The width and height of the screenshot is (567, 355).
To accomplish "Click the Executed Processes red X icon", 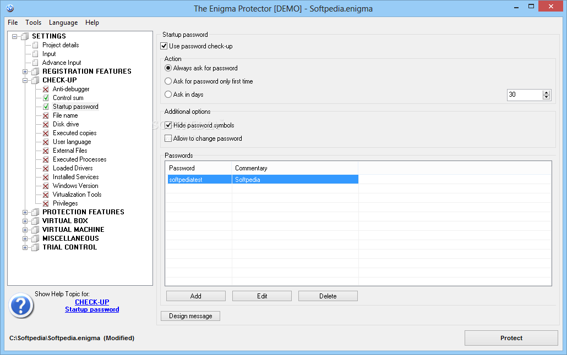I will [46, 159].
